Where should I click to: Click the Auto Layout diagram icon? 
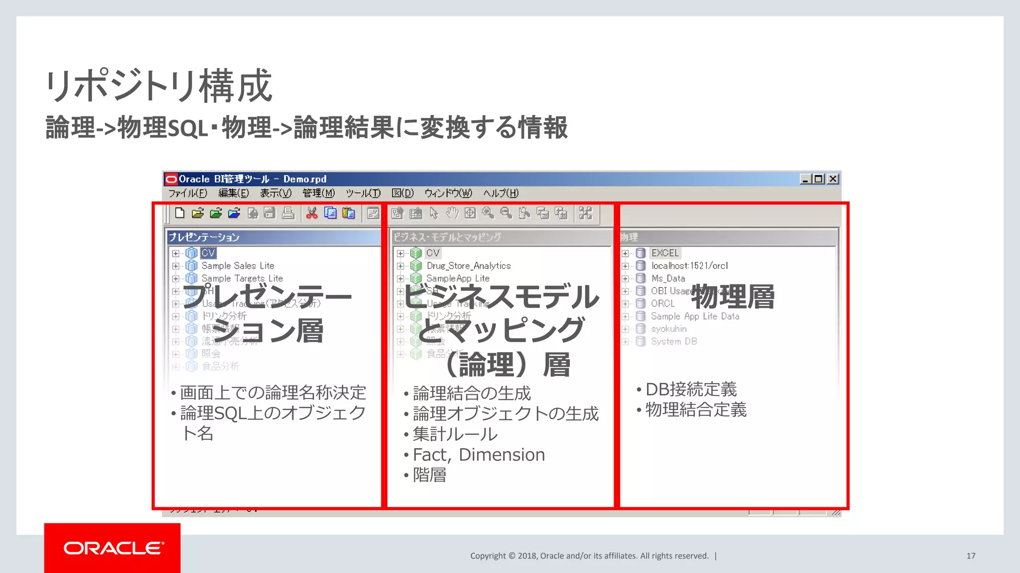(x=585, y=213)
